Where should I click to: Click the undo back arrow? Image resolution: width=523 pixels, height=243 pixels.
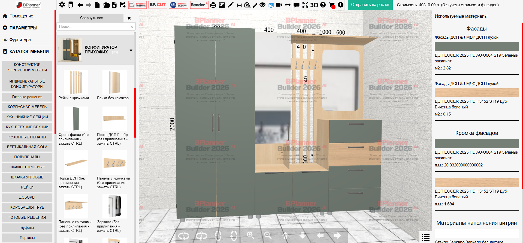point(80,5)
